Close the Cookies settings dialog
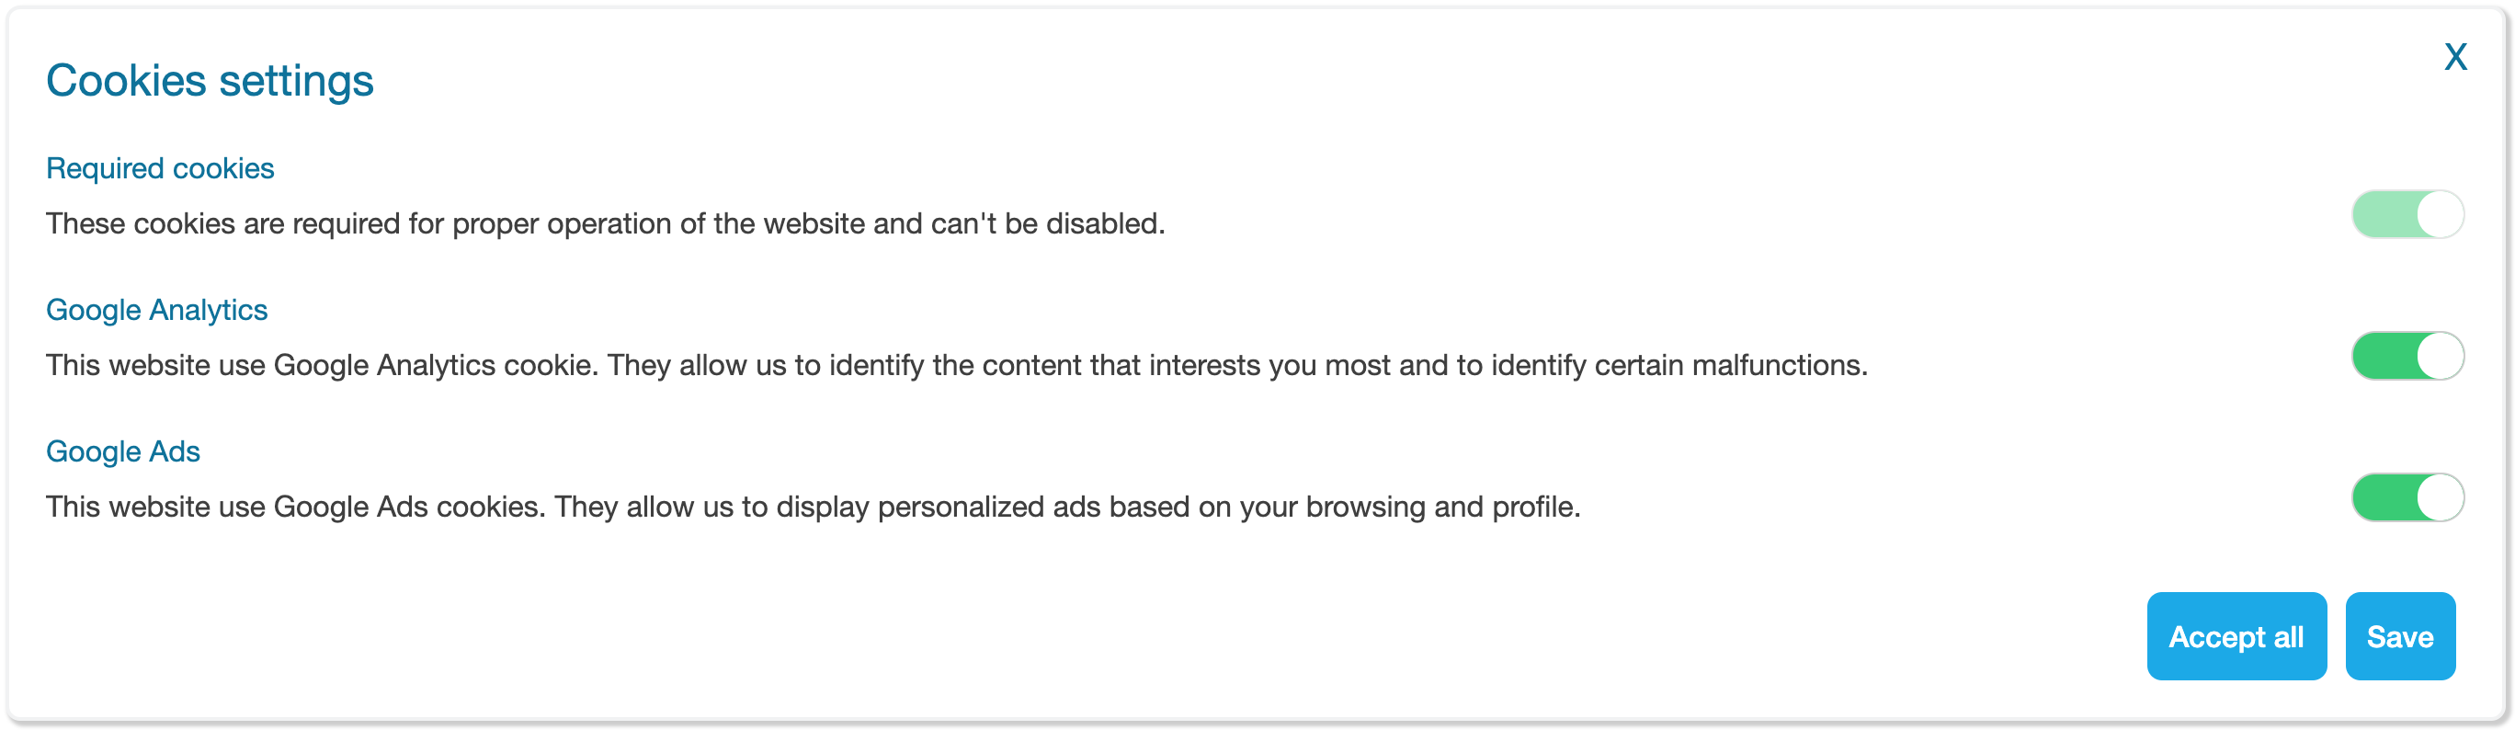Image resolution: width=2515 pixels, height=730 pixels. coord(2454,57)
